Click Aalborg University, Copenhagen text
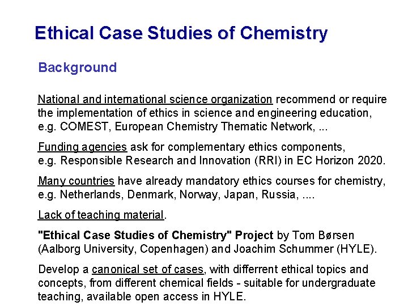Screen dimensions: 408x306 [124, 249]
